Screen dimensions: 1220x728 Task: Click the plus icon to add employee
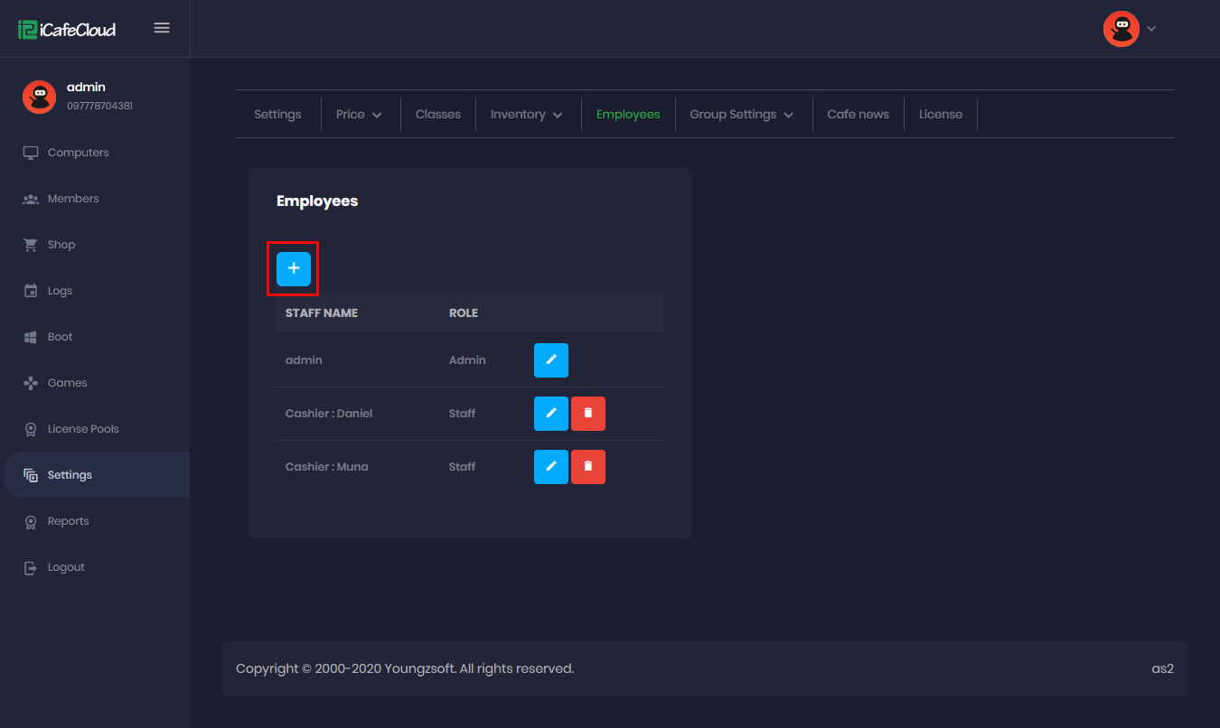pos(293,269)
